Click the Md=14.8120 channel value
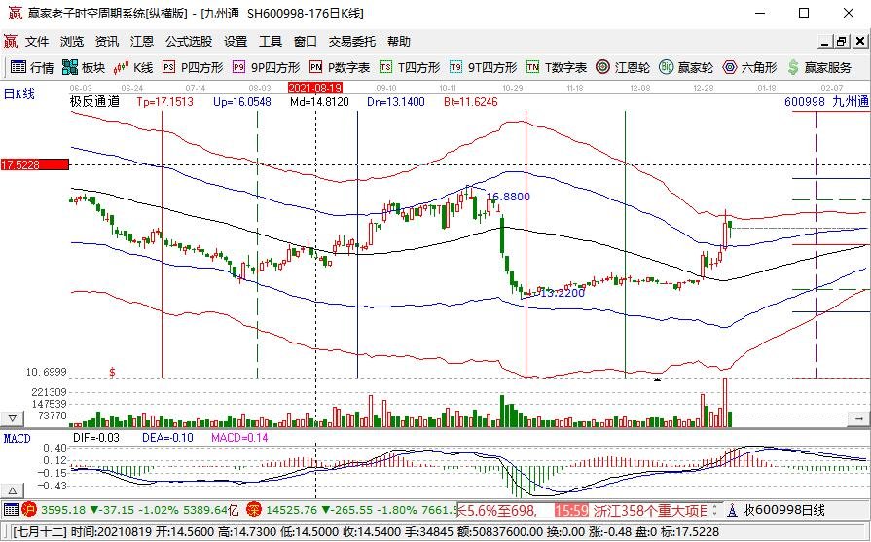 tap(319, 102)
